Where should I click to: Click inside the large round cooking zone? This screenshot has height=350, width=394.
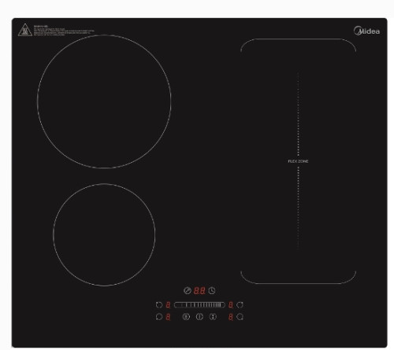click(104, 101)
